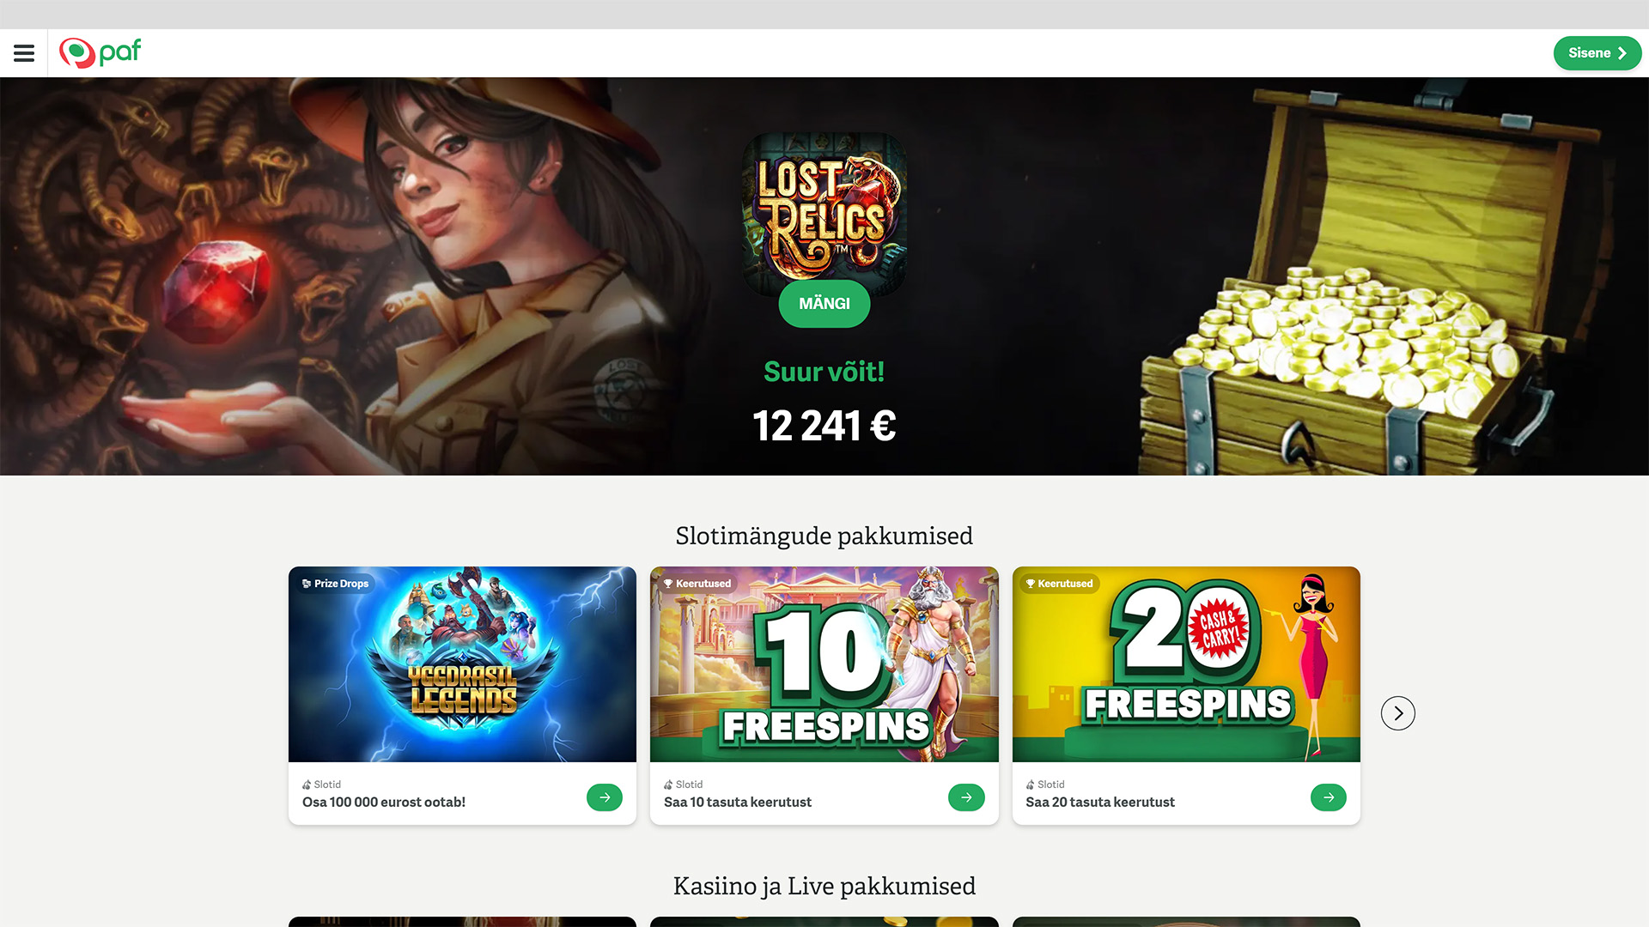1649x927 pixels.
Task: Click Keerutused badge on 20 Freespins card
Action: coord(1060,584)
